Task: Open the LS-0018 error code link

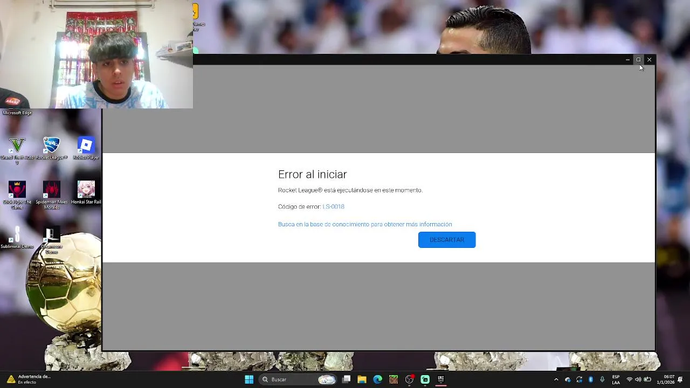Action: point(333,206)
